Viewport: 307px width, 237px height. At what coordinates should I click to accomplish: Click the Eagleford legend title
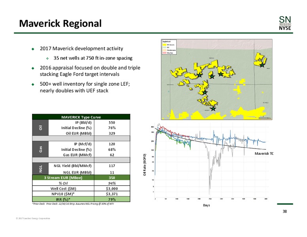167,41
